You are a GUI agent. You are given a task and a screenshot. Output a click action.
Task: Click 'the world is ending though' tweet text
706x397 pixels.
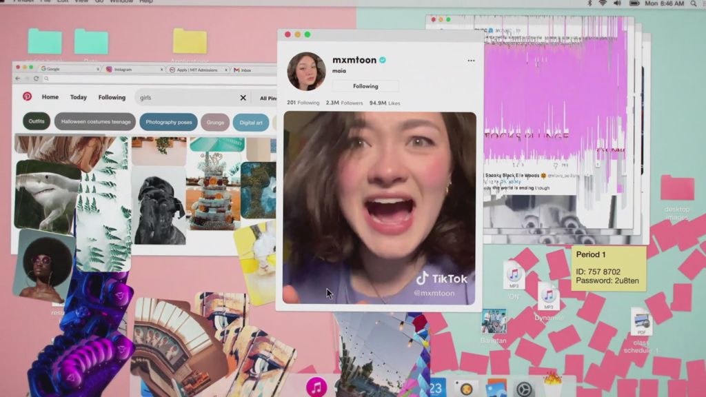point(521,187)
